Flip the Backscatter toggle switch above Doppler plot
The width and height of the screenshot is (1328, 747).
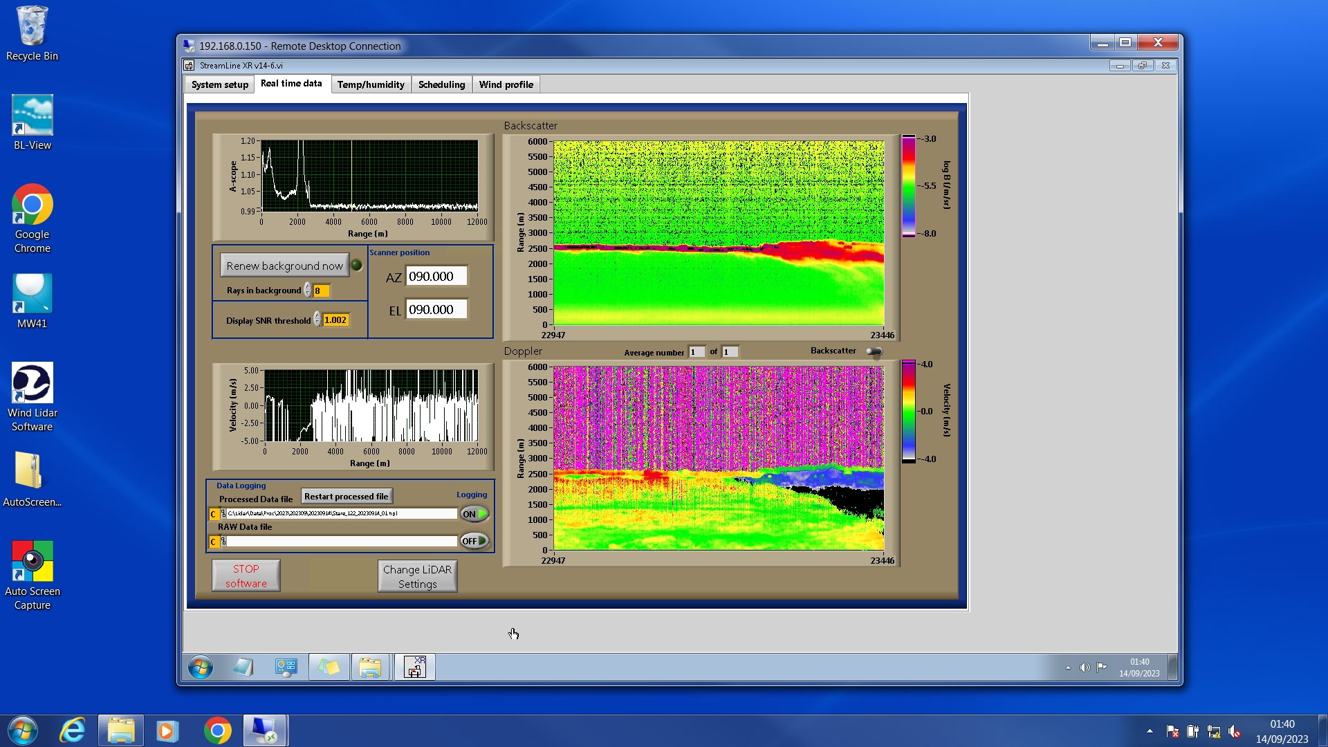point(874,352)
